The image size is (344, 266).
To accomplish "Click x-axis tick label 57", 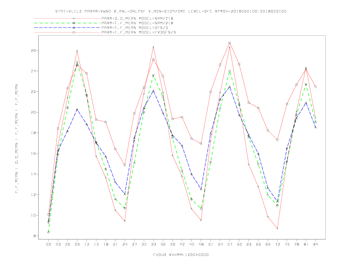I will pyautogui.click(x=230, y=244).
